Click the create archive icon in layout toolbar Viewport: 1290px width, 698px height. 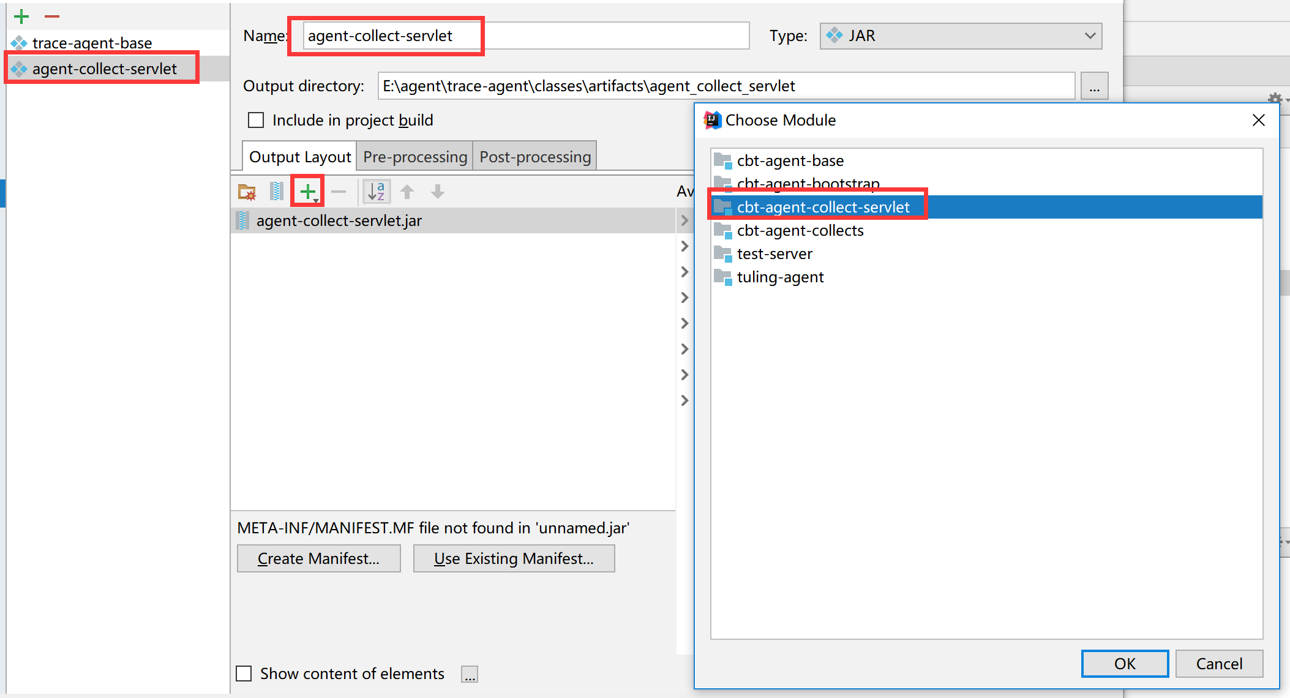[x=276, y=192]
